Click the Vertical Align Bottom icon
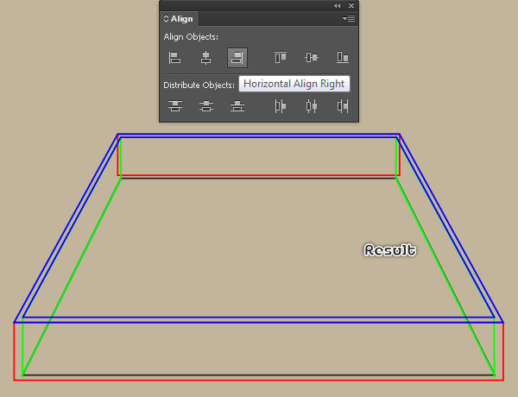Image resolution: width=518 pixels, height=397 pixels. [343, 58]
